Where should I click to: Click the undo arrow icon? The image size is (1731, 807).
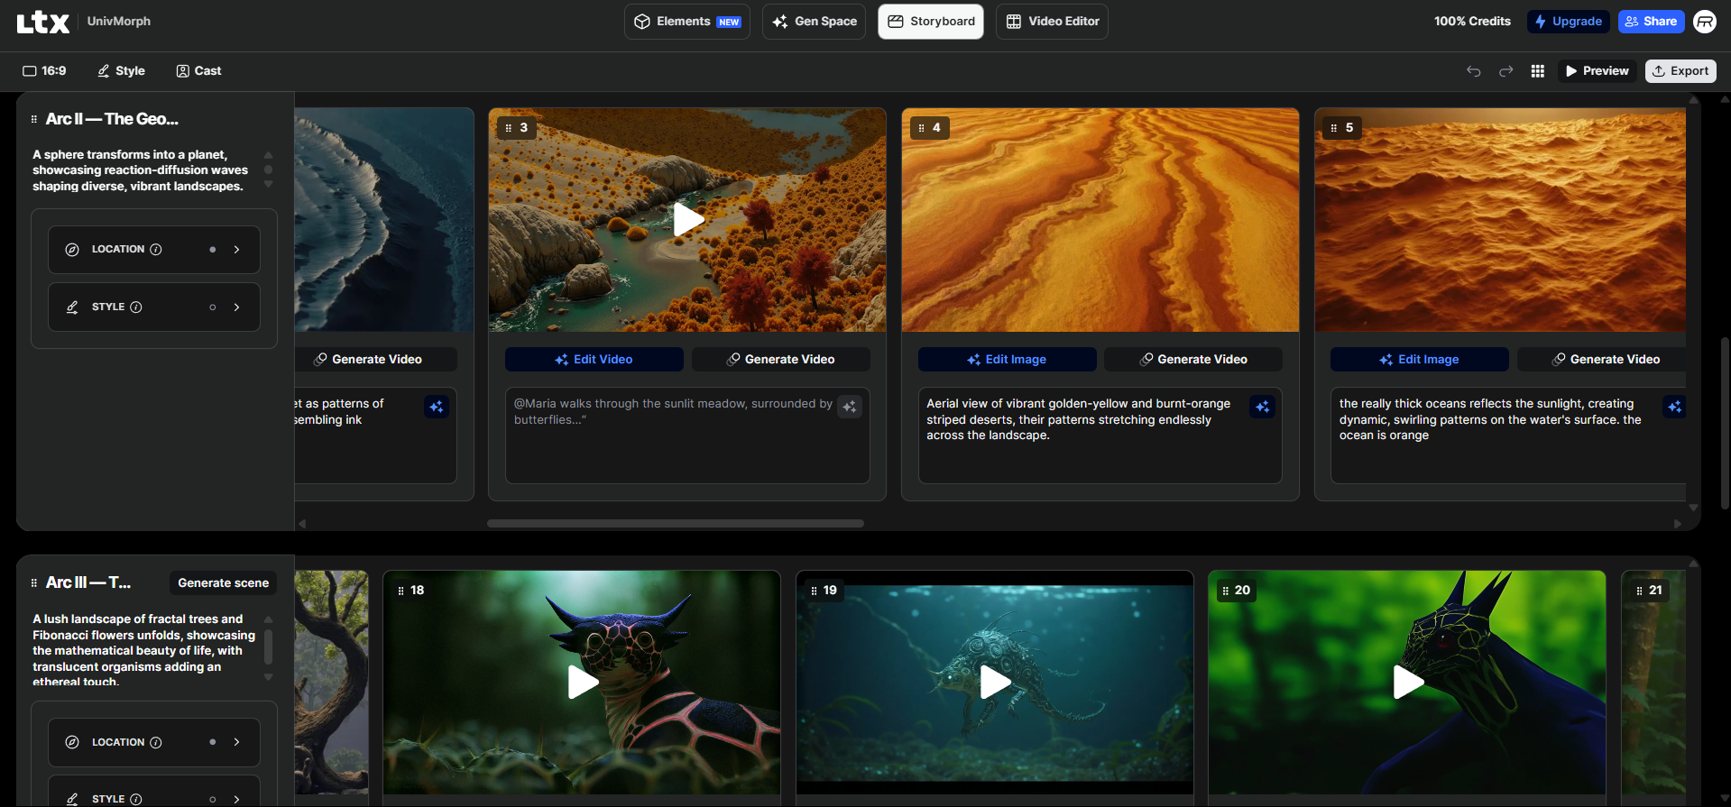1473,71
